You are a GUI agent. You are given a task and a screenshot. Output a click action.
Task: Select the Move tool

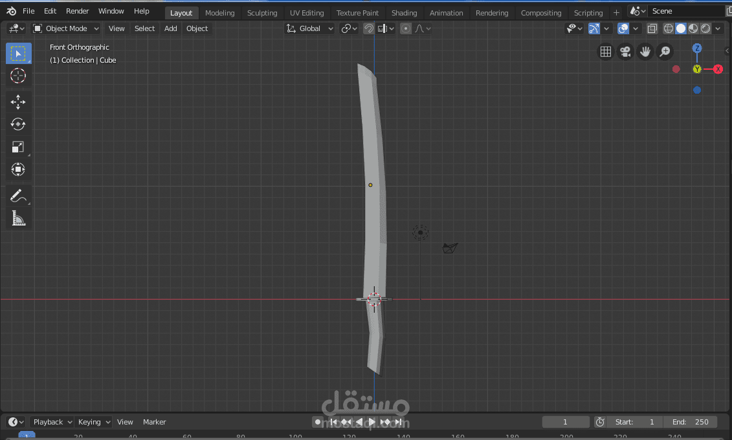pyautogui.click(x=18, y=101)
